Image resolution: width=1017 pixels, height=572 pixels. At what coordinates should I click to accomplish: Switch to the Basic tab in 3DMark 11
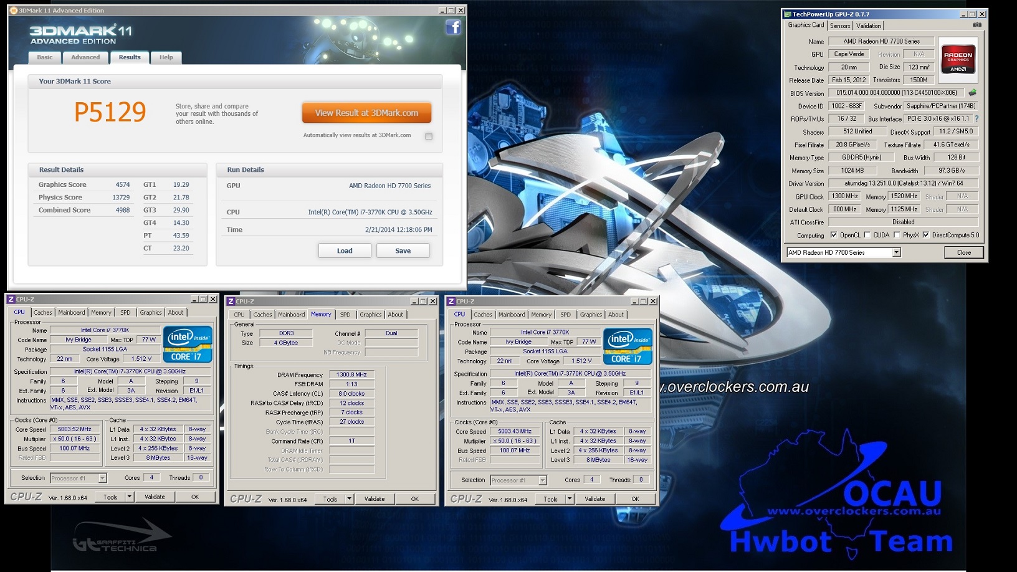click(x=45, y=57)
